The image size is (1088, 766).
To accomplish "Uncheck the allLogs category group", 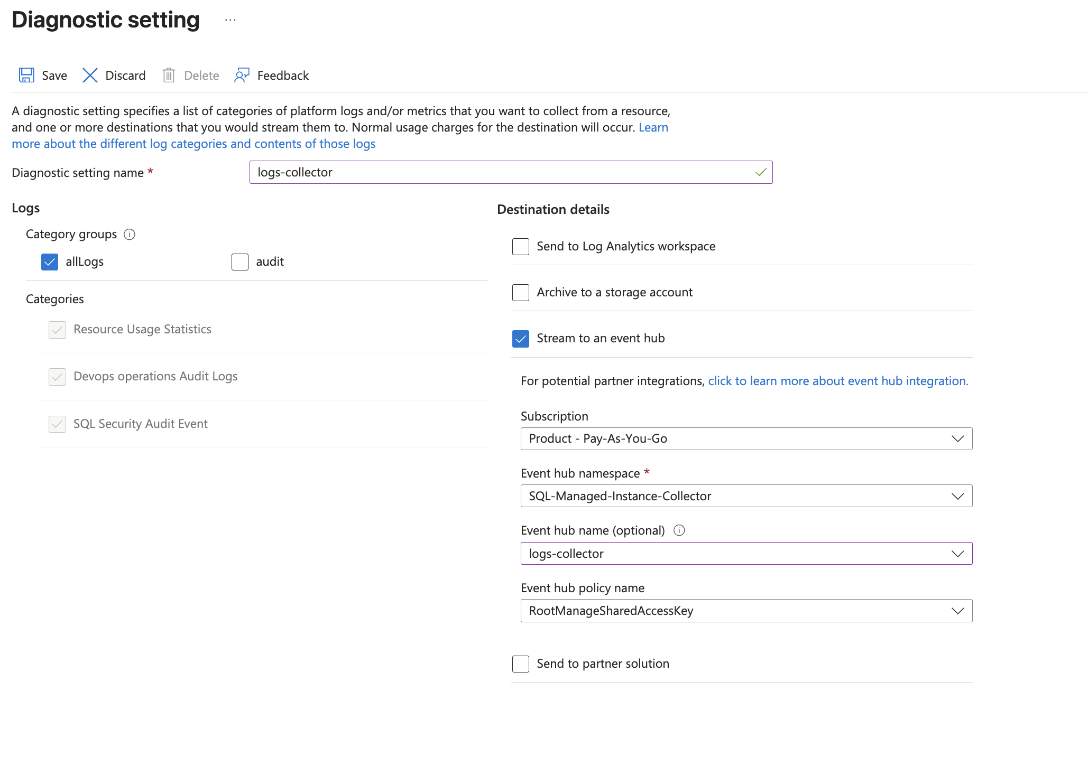I will [50, 262].
